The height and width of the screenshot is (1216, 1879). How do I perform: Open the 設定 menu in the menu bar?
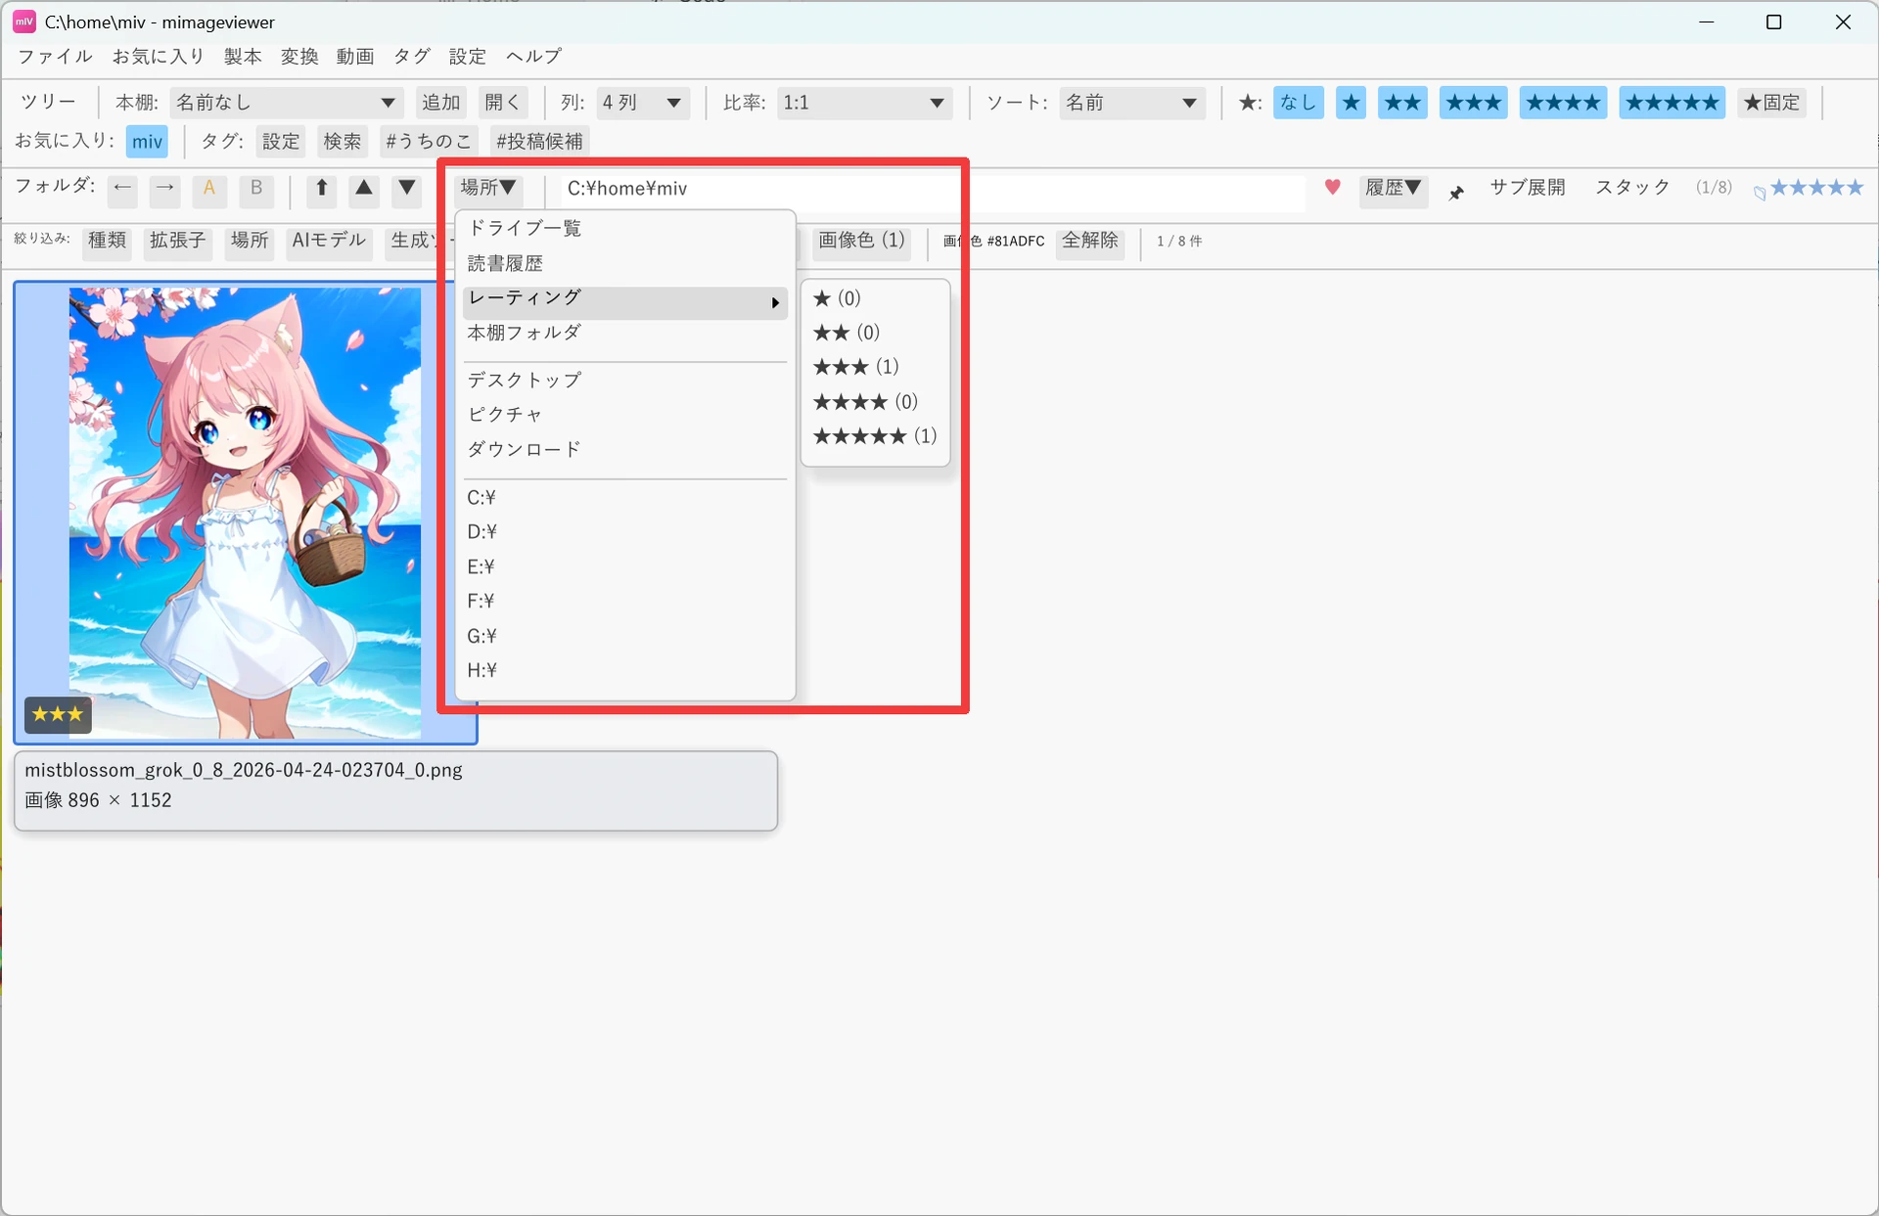pyautogui.click(x=468, y=57)
